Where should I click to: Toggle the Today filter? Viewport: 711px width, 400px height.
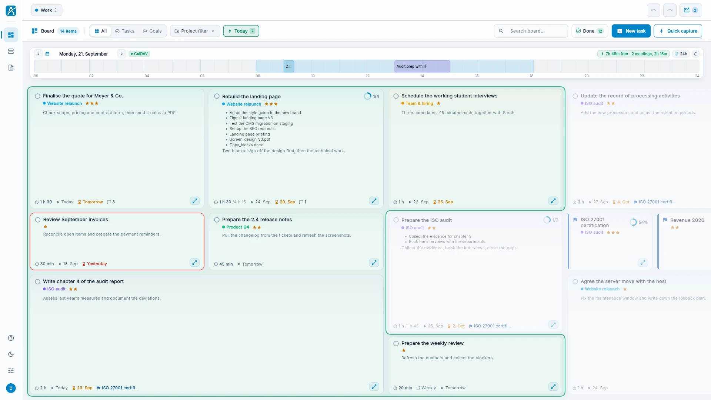[x=241, y=31]
